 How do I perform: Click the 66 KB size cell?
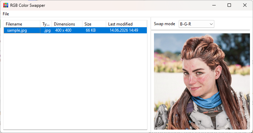pos(91,30)
